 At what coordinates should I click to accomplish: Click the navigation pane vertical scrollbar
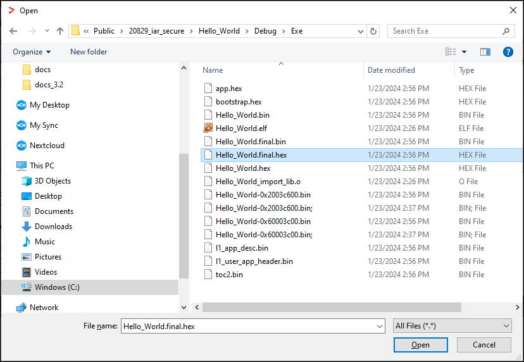184,216
